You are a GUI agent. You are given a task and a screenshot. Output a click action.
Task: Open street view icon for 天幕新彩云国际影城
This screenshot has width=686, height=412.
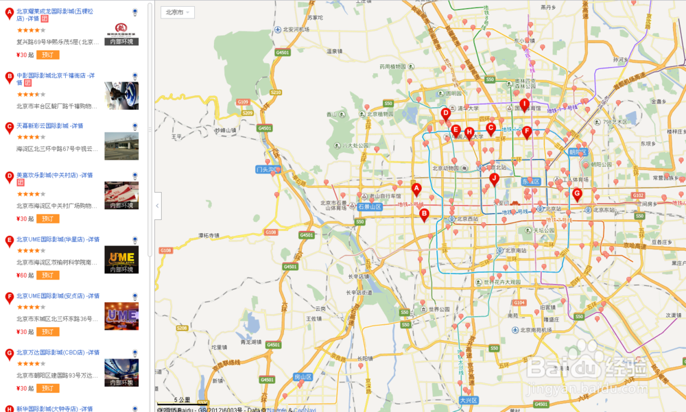click(134, 126)
